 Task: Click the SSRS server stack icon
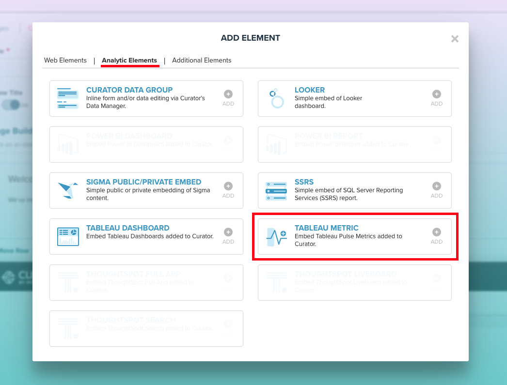pyautogui.click(x=276, y=190)
